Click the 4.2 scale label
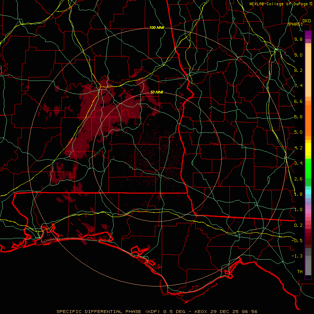Screen dimensions: 314x314 298,148
